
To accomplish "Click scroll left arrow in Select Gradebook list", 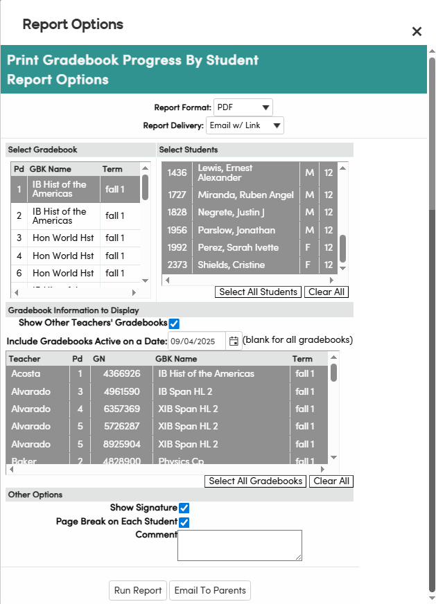I will 16,293.
